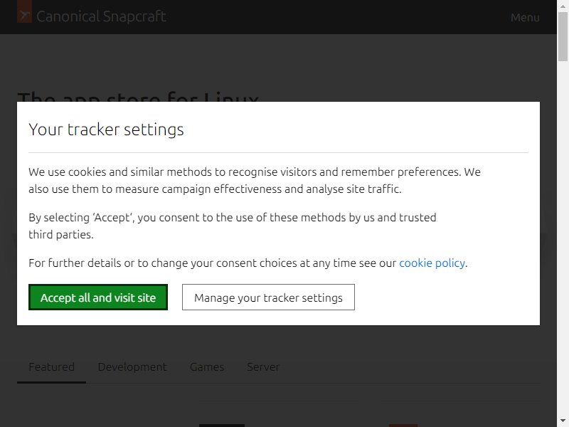Click the red app thumbnail at the bottom
This screenshot has height=427, width=569.
403,426
